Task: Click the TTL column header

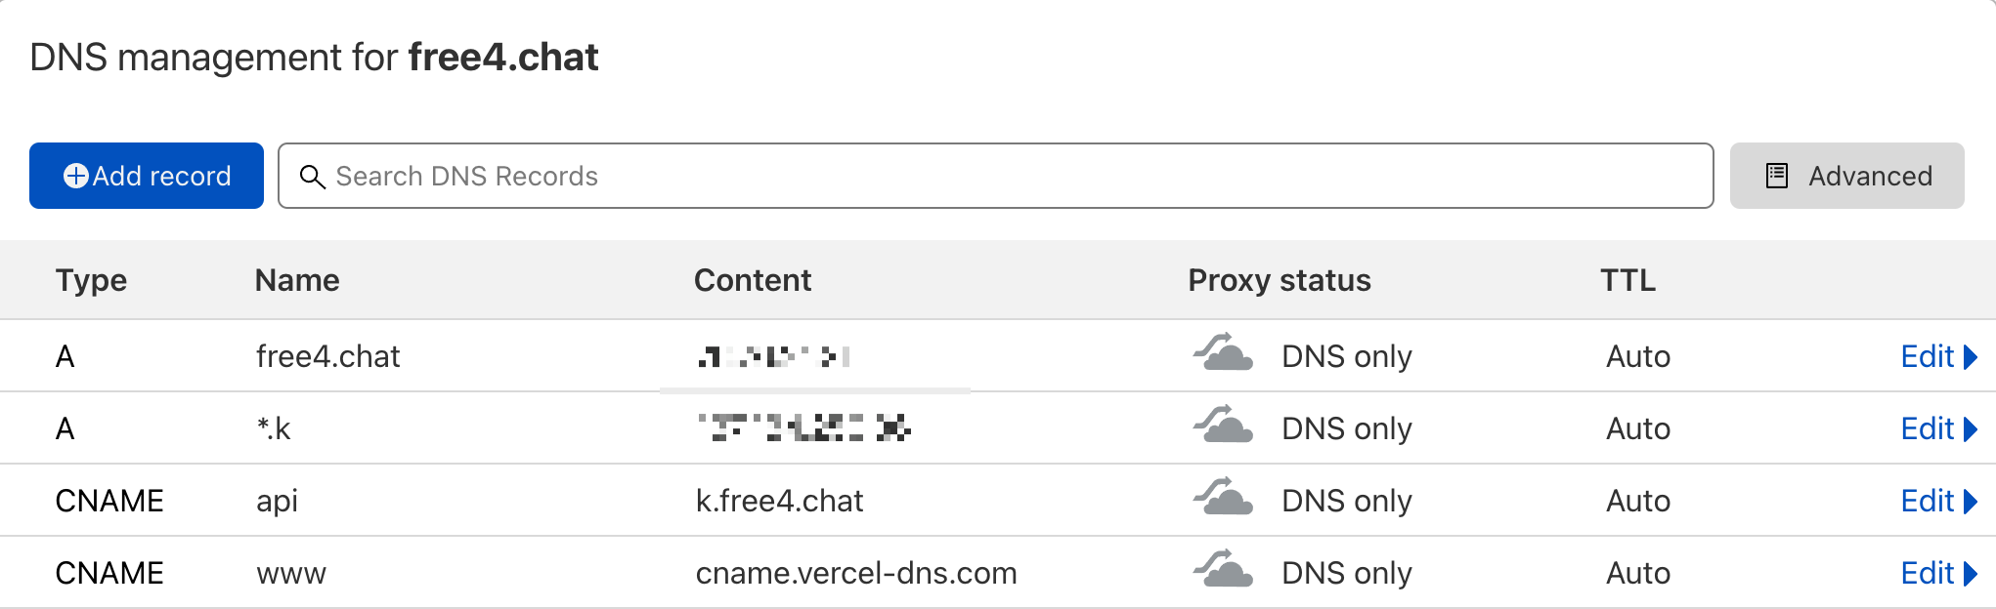Action: tap(1627, 280)
